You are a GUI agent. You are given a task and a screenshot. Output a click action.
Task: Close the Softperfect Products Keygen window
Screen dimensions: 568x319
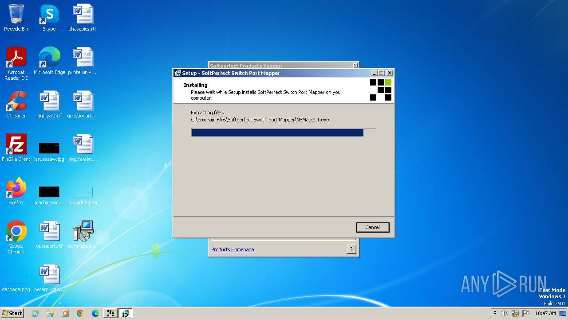(355, 66)
